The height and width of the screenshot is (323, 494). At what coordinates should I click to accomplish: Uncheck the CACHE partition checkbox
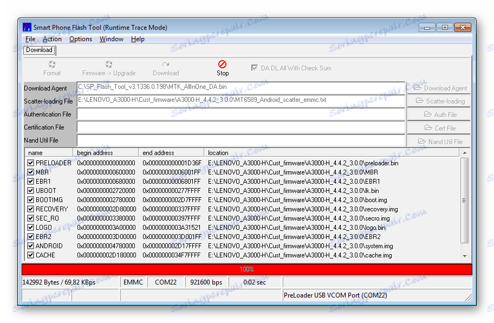[30, 255]
